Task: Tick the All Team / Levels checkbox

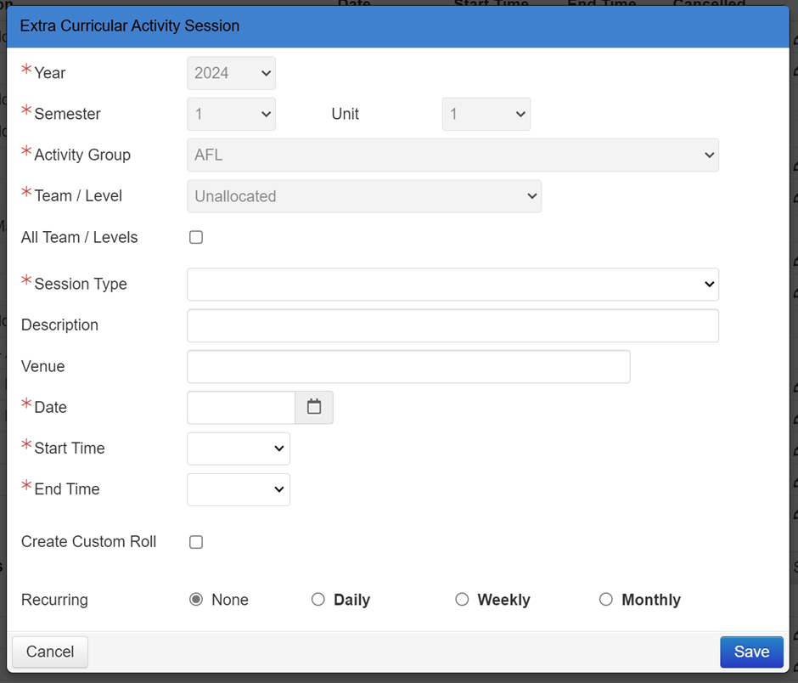Action: 196,237
